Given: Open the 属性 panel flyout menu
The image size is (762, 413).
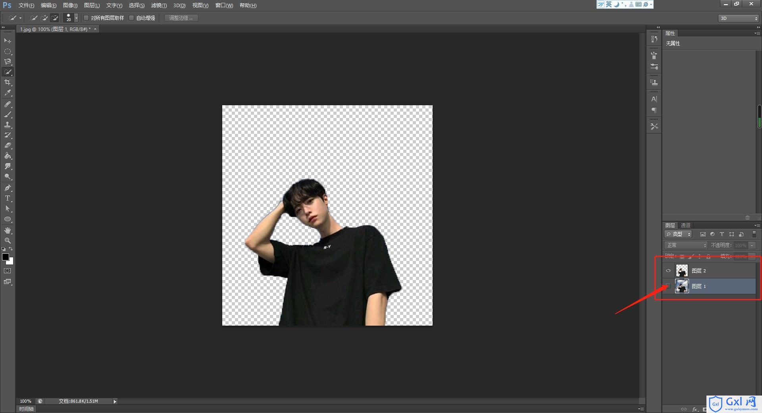Looking at the screenshot, I should [757, 33].
